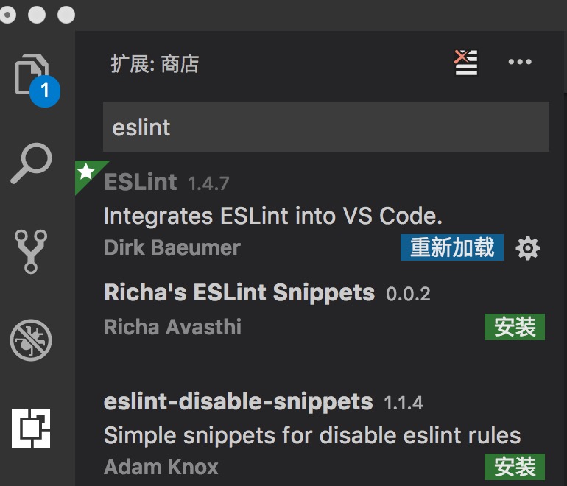
Task: Click "Integrates ESLint into VS Code." description
Action: click(273, 216)
